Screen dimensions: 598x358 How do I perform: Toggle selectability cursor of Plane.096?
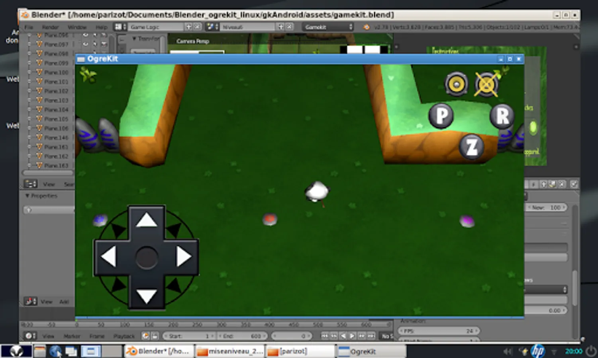(x=95, y=35)
